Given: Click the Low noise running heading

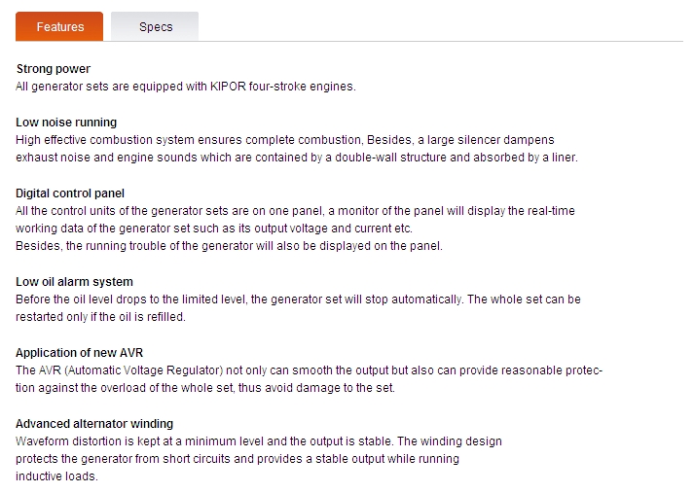Looking at the screenshot, I should (x=66, y=123).
